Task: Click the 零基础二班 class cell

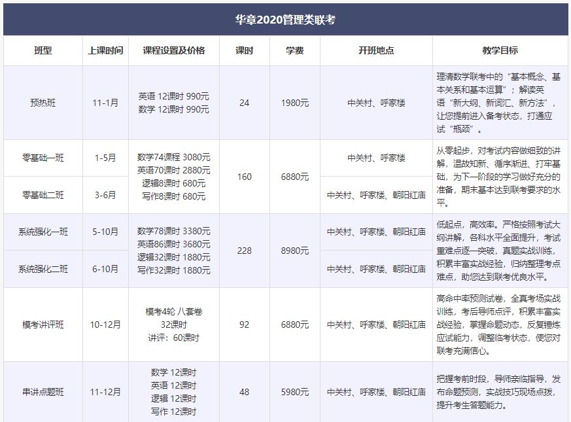Action: 43,195
